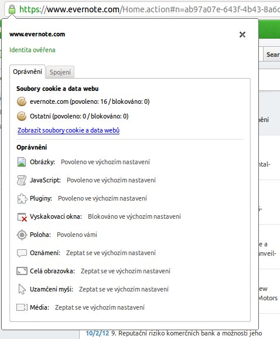Click the Identita ověřena text
This screenshot has height=339, width=280.
(x=32, y=50)
